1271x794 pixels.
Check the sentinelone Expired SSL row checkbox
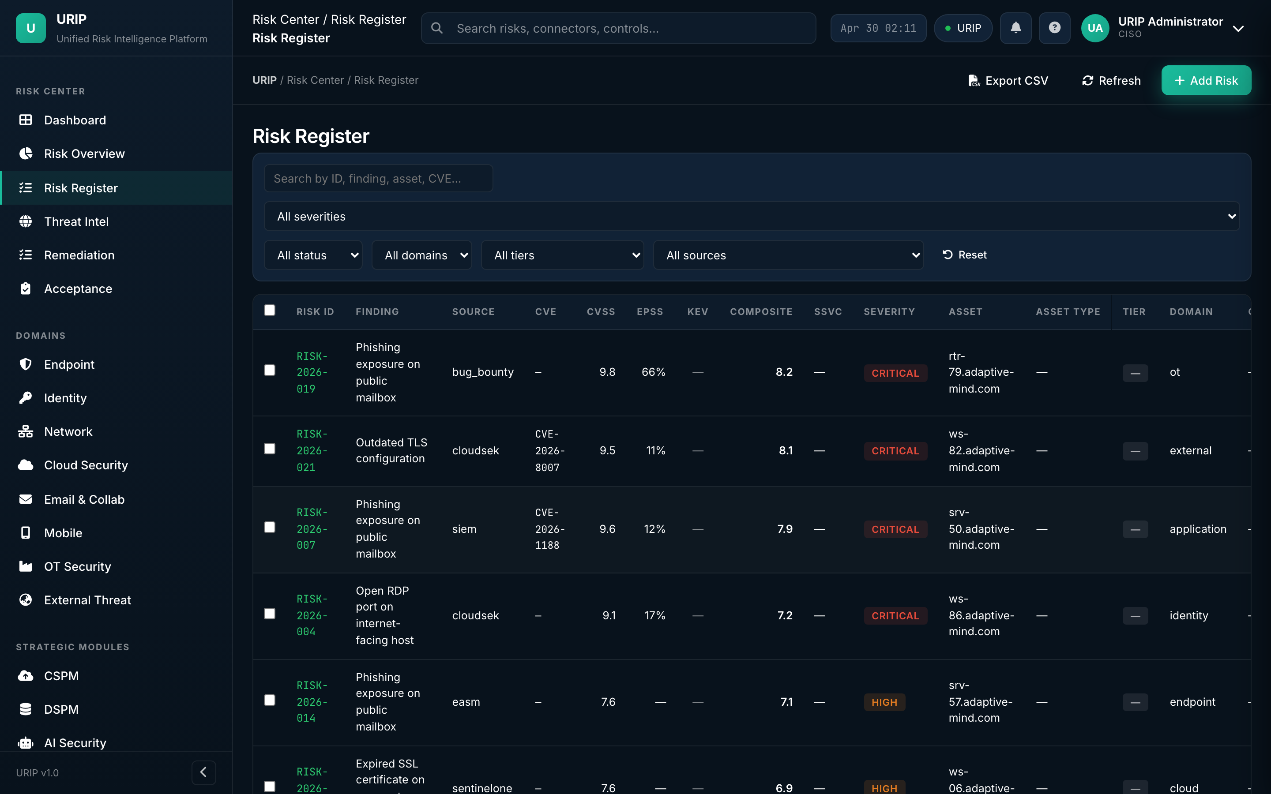coord(270,787)
